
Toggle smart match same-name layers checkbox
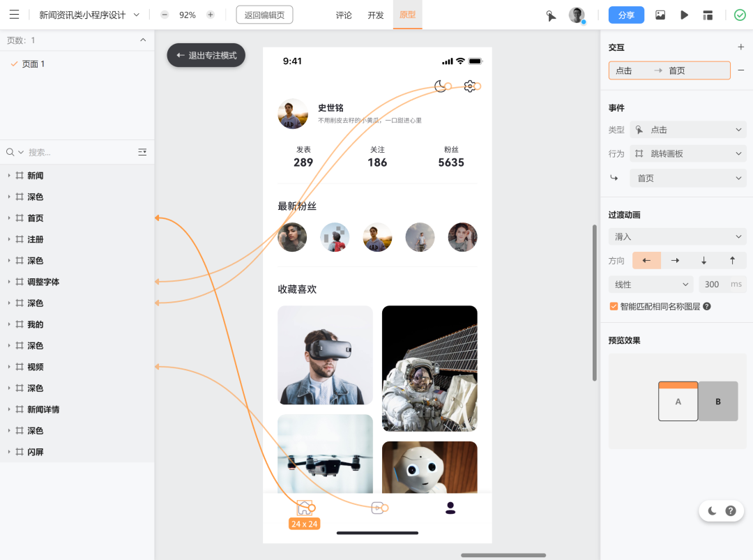coord(614,306)
